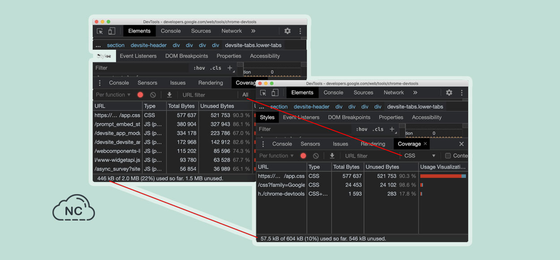Image resolution: width=560 pixels, height=260 pixels.
Task: Open Accessibility tab in front window
Action: pyautogui.click(x=426, y=117)
